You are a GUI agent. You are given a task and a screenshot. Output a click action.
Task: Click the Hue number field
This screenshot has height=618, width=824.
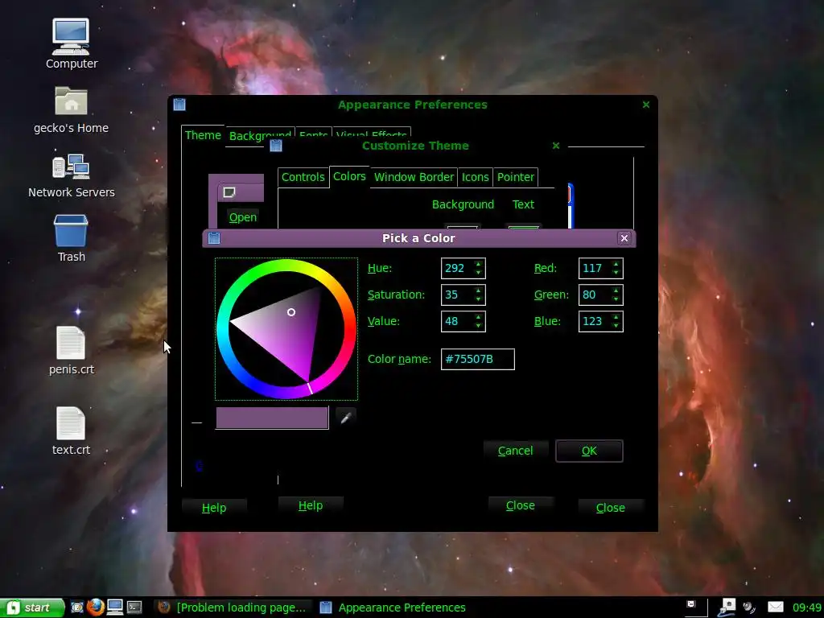pos(457,268)
